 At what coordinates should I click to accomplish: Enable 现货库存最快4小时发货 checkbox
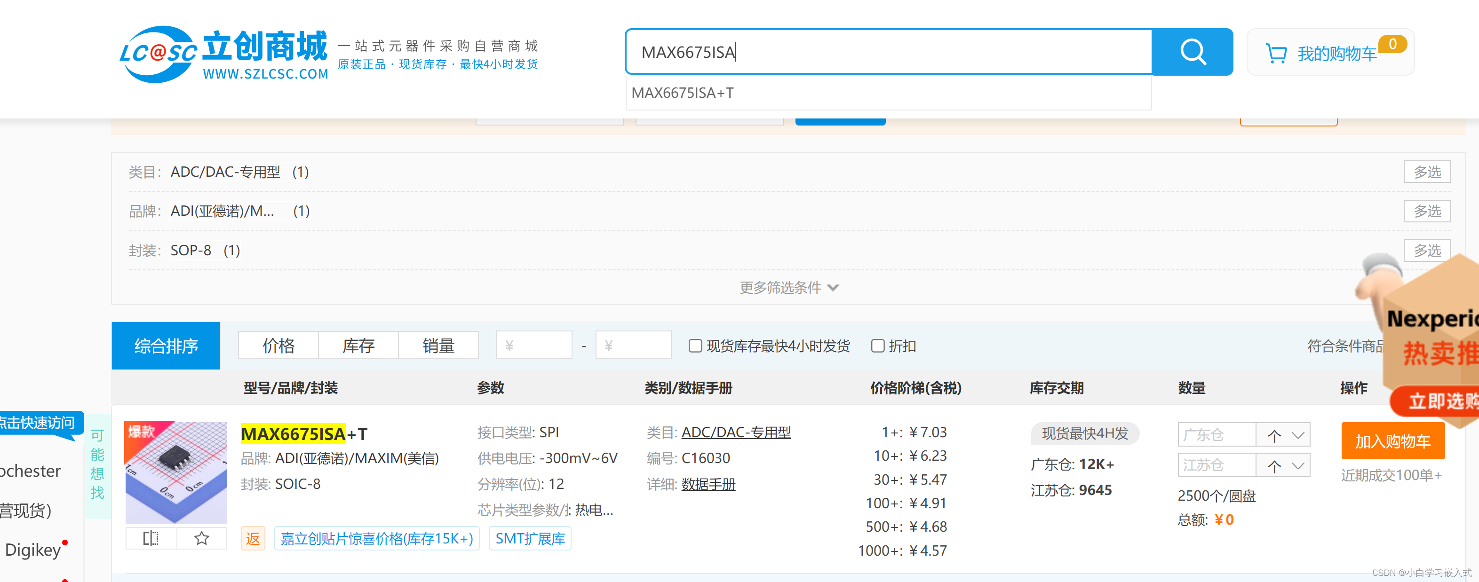tap(695, 346)
